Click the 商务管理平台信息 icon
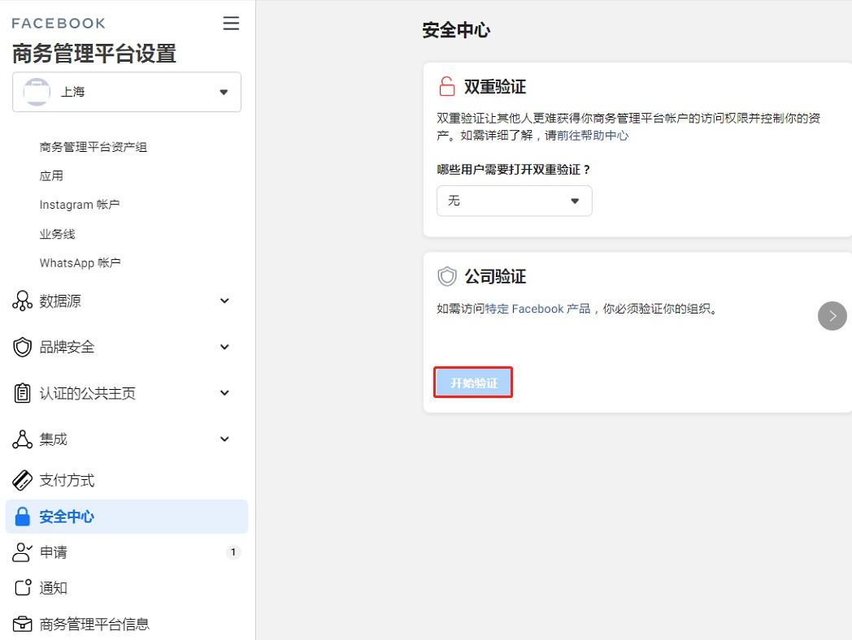 coord(22,624)
